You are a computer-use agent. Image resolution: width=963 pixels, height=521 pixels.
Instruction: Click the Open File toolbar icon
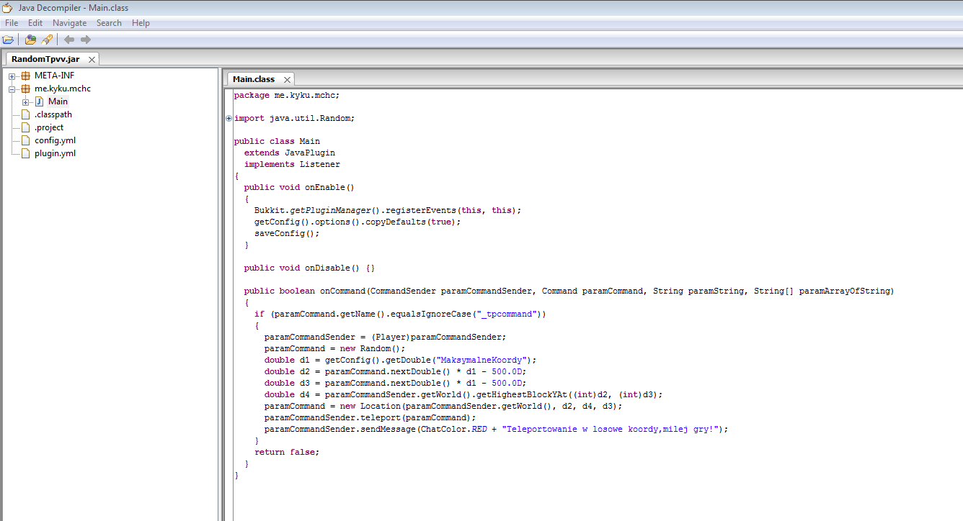(9, 40)
